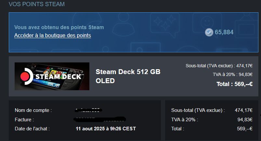The width and height of the screenshot is (261, 141).
Task: Open the Steam Deck product thumbnail
Action: tap(52, 76)
